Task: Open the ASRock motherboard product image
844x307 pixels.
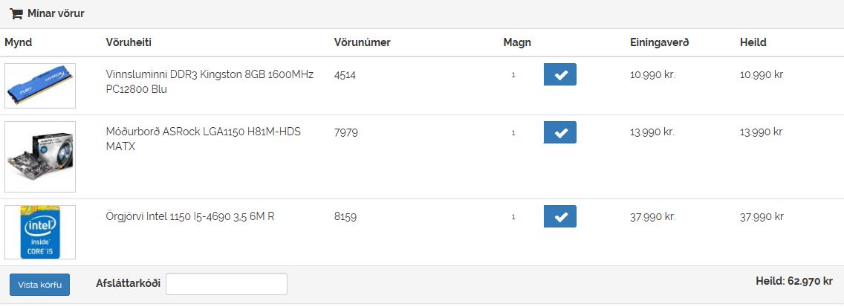Action: pos(40,157)
